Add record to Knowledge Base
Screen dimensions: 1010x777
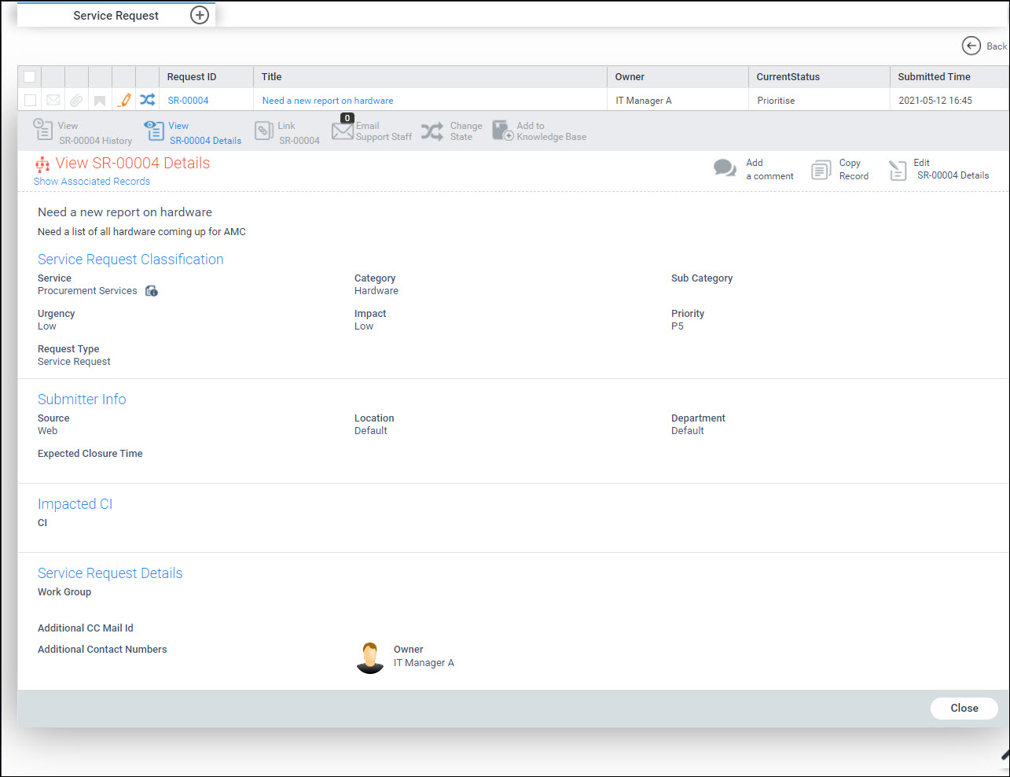point(539,131)
